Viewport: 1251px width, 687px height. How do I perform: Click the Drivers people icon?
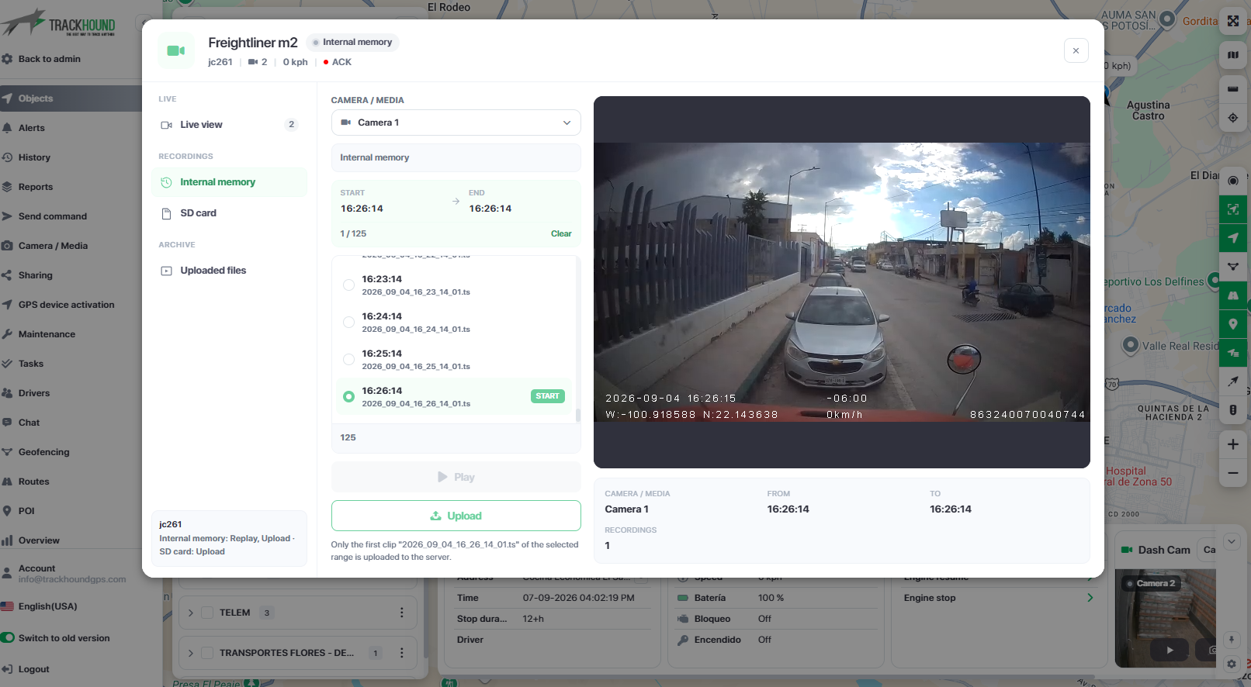[7, 393]
